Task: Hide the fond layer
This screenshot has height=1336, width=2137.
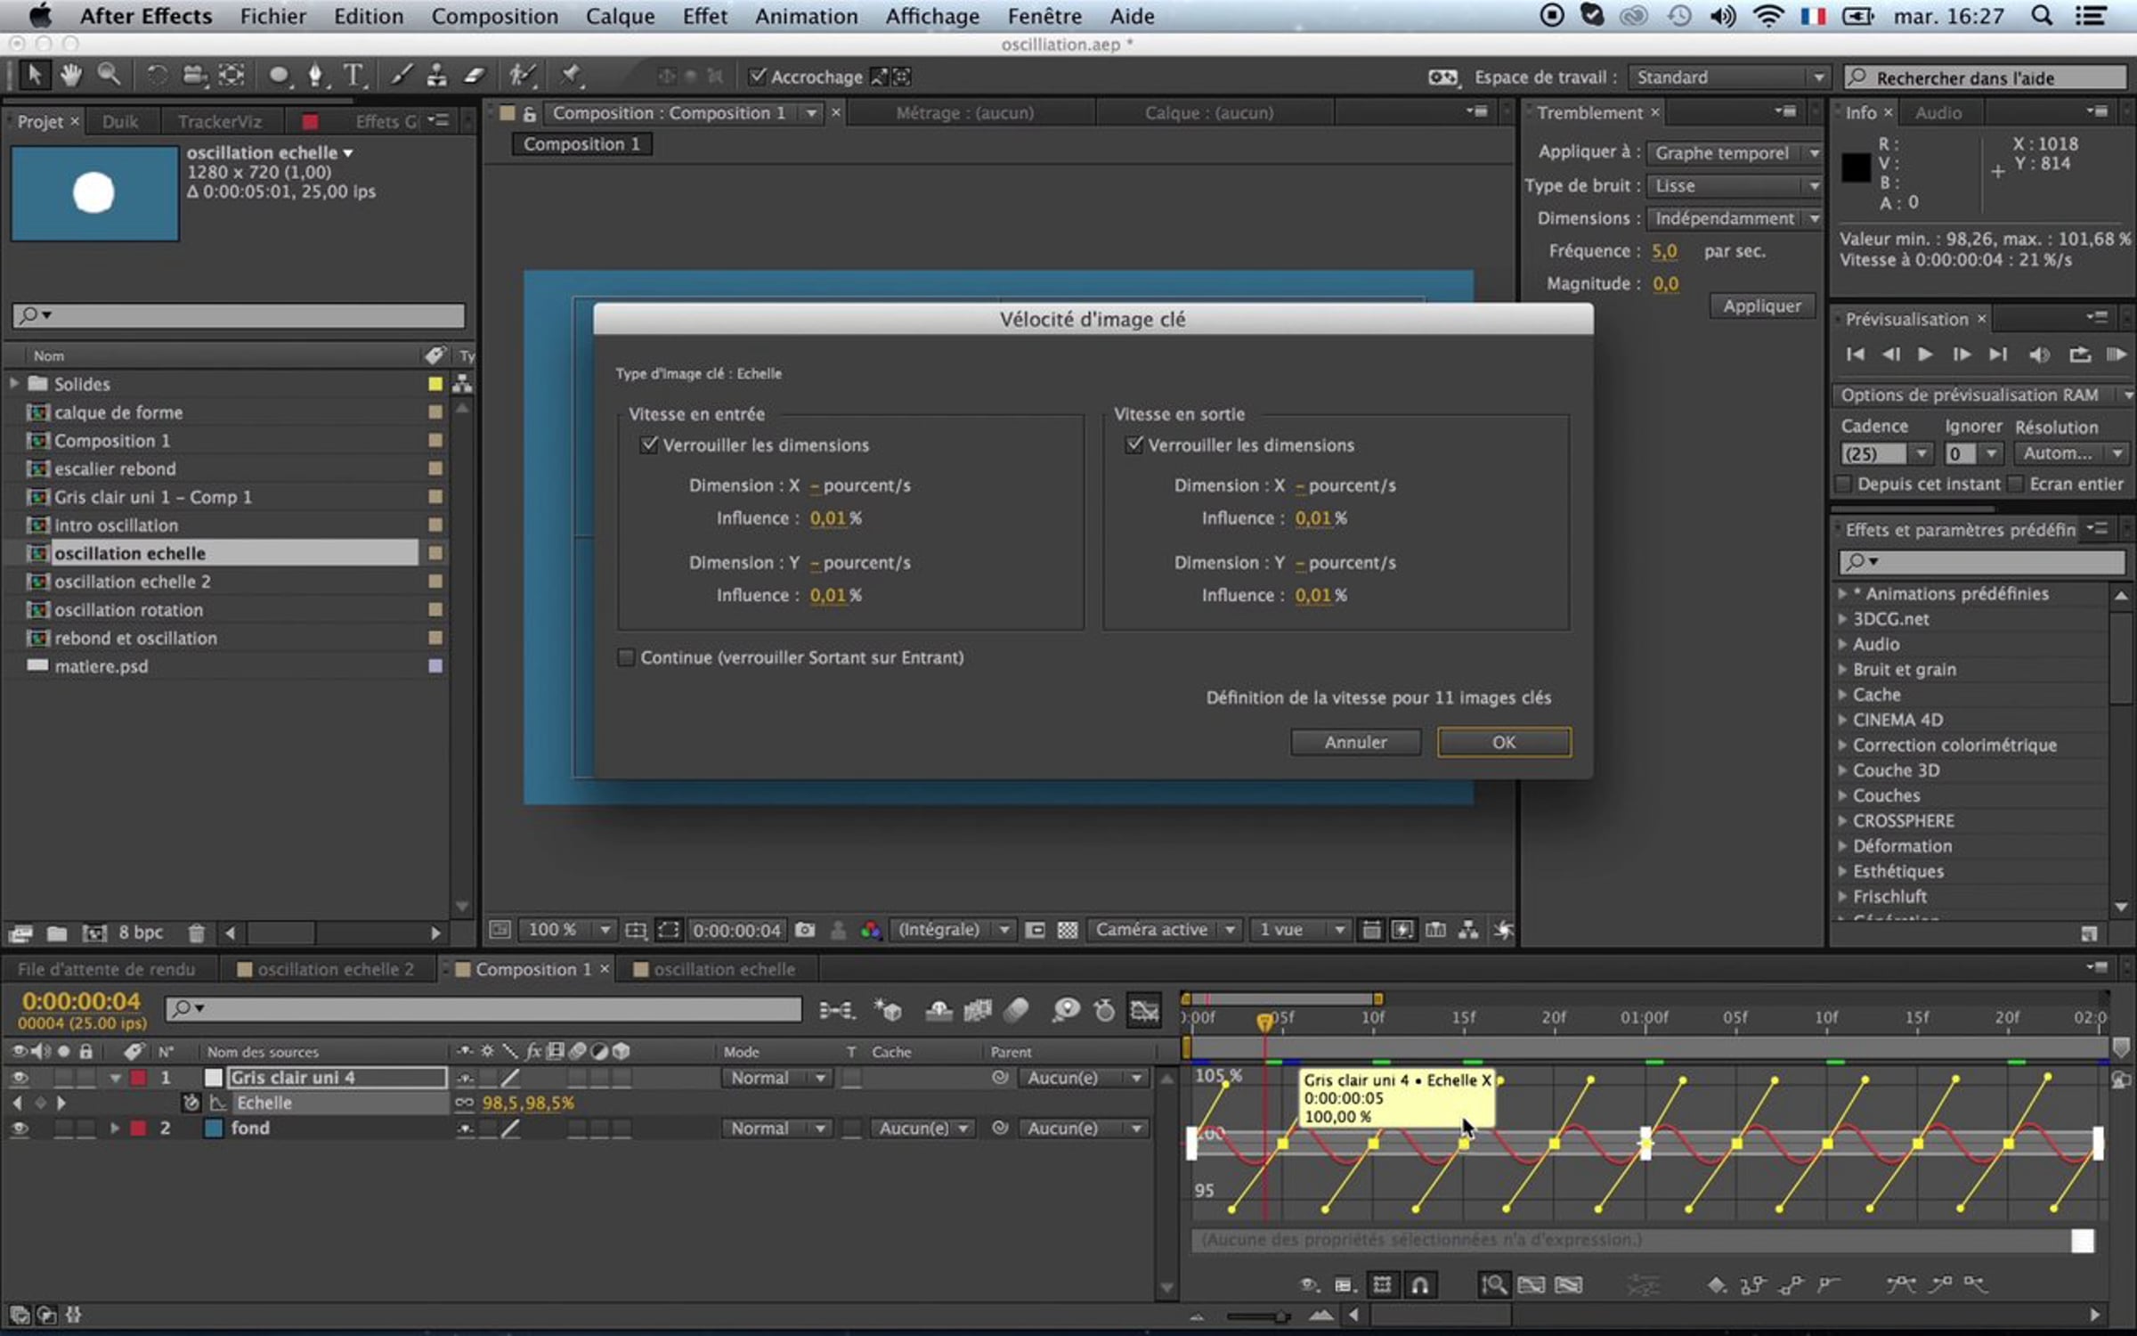Action: coord(19,1128)
